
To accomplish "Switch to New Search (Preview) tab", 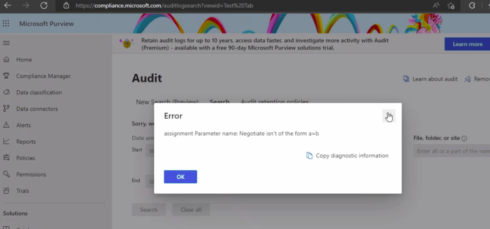I will (167, 102).
